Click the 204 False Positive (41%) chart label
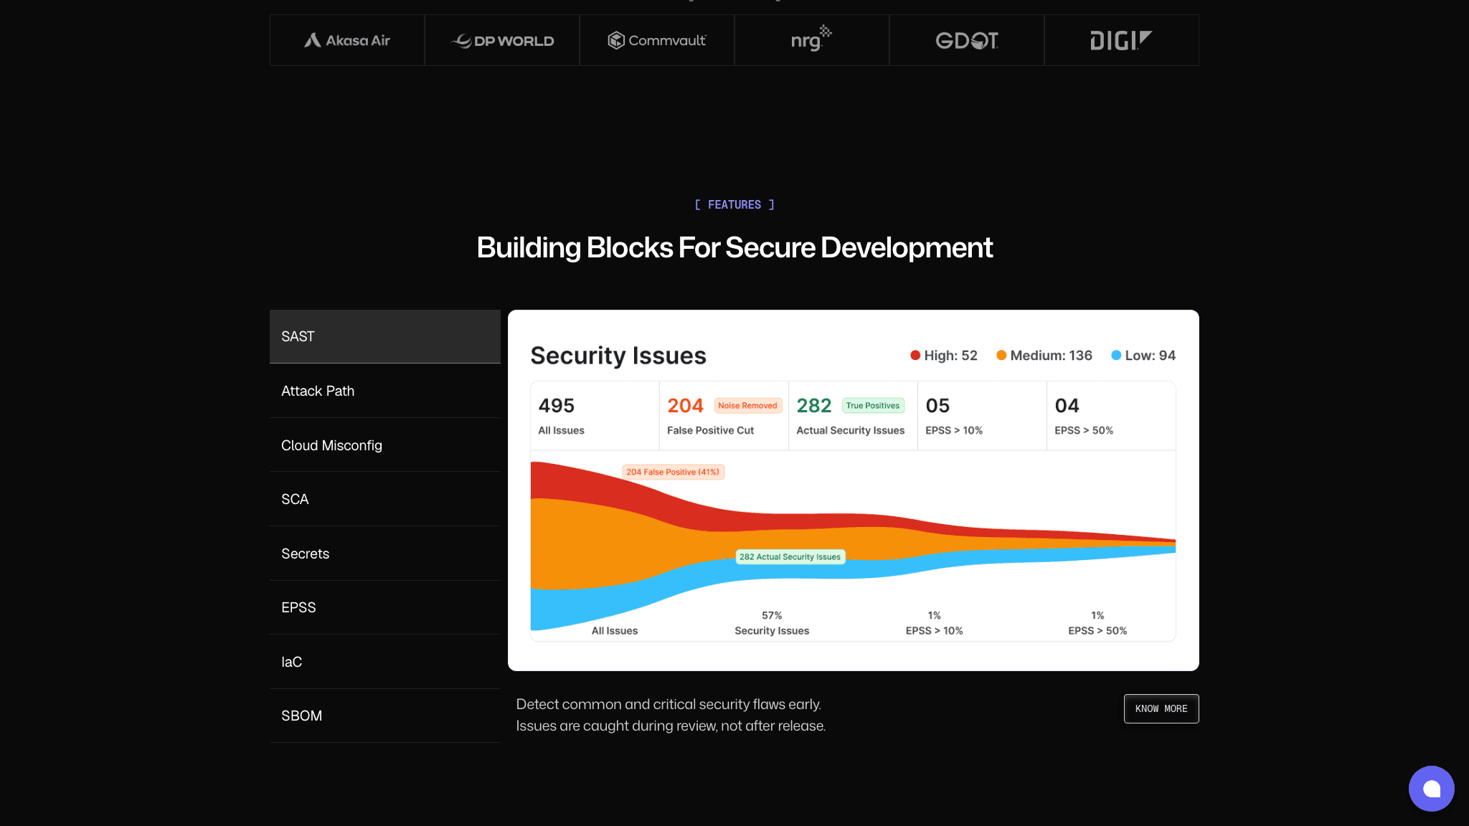 pos(673,472)
